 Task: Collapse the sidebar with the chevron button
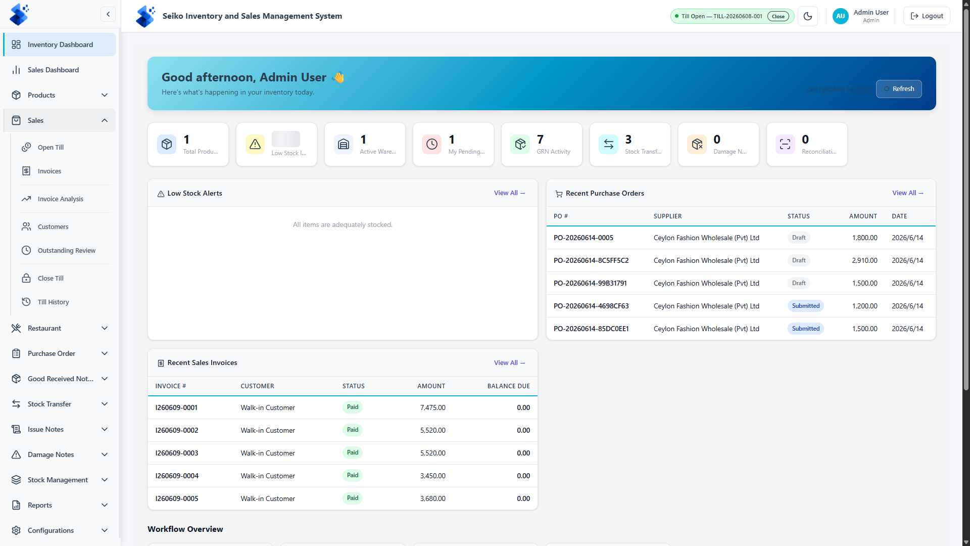108,14
